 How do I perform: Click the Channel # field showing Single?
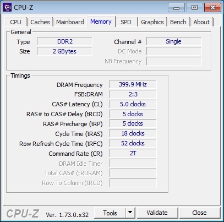pos(174,41)
